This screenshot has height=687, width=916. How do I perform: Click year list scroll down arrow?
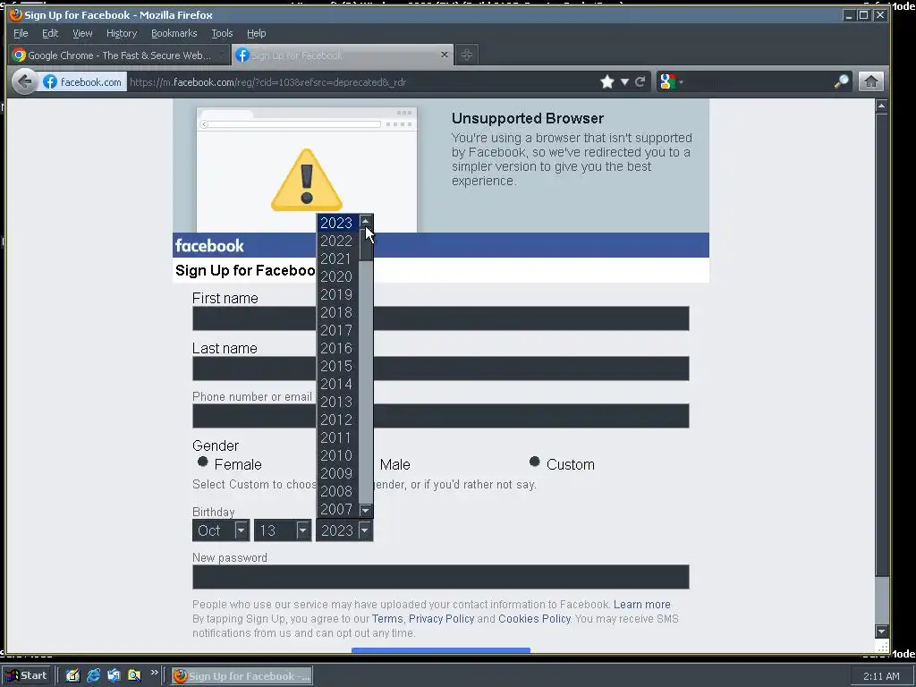366,511
